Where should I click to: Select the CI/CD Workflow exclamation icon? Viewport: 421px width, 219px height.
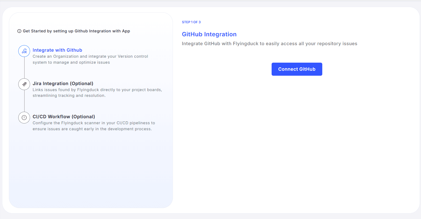tap(24, 117)
